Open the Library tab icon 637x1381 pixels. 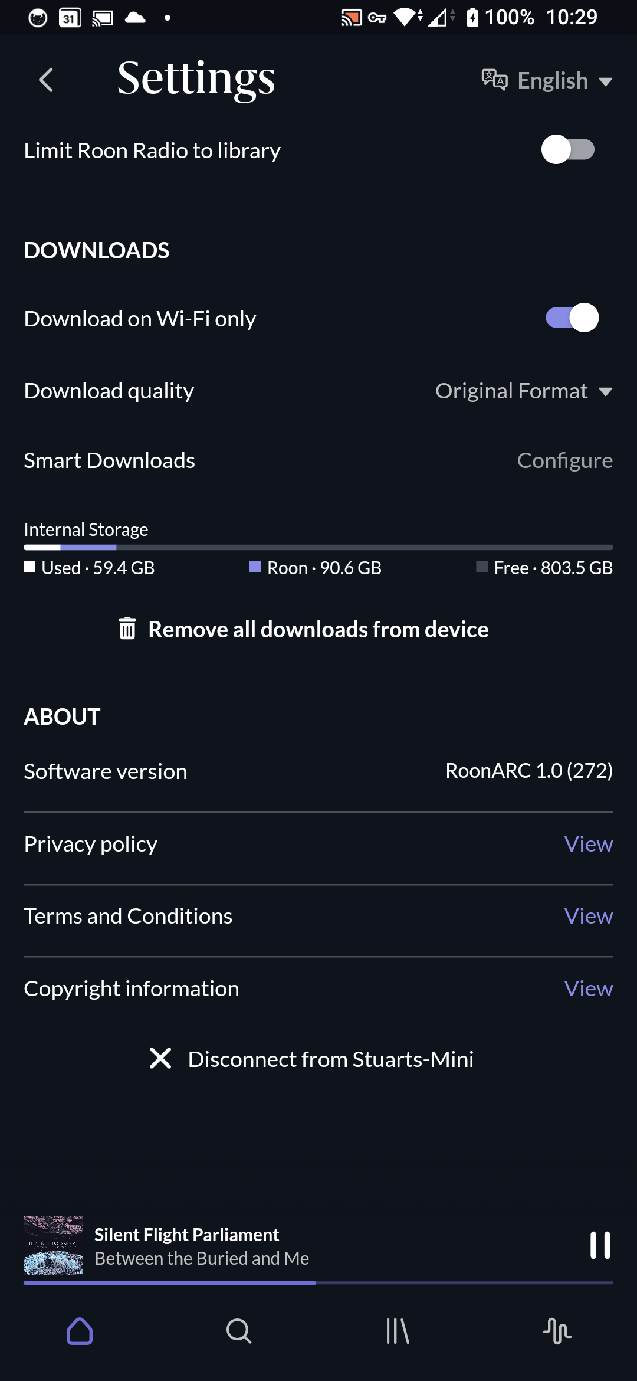398,1331
